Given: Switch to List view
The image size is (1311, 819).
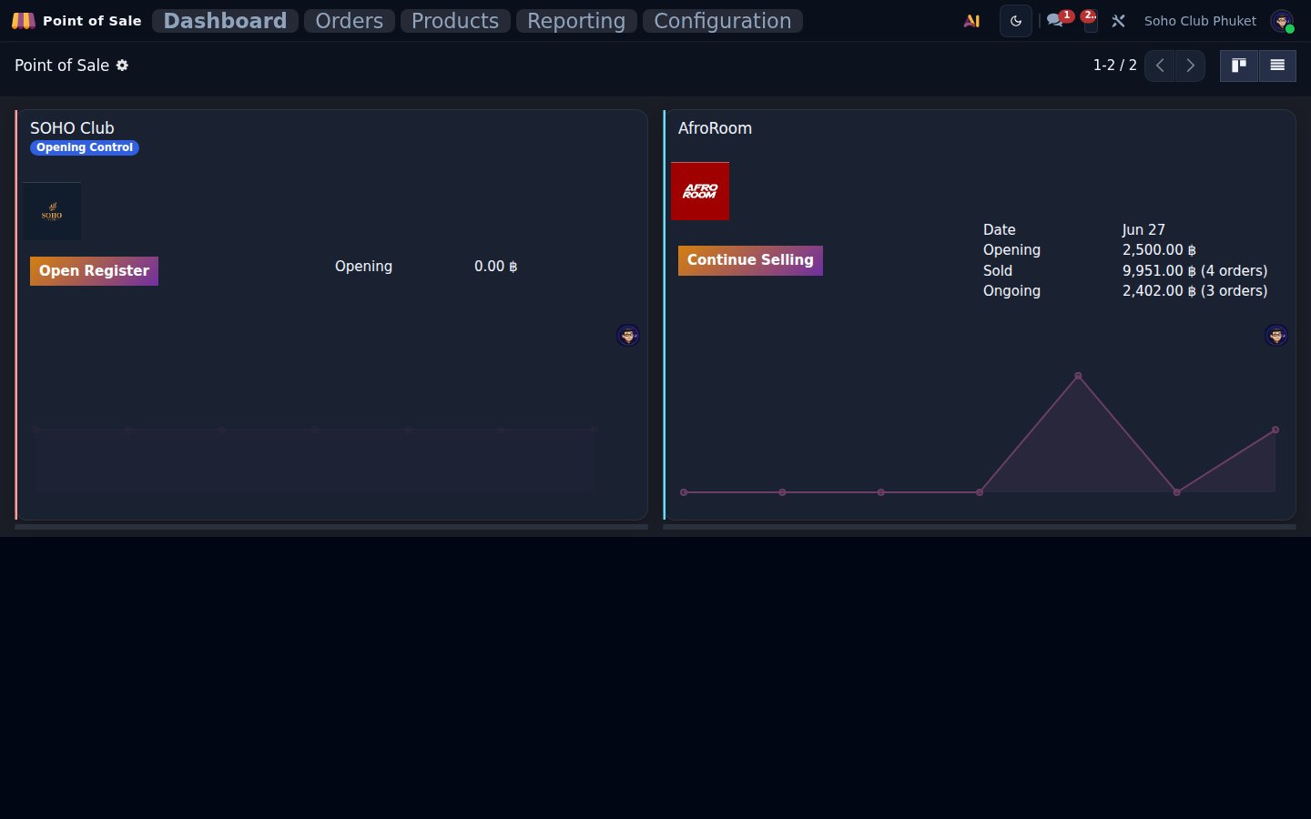Looking at the screenshot, I should tap(1277, 66).
